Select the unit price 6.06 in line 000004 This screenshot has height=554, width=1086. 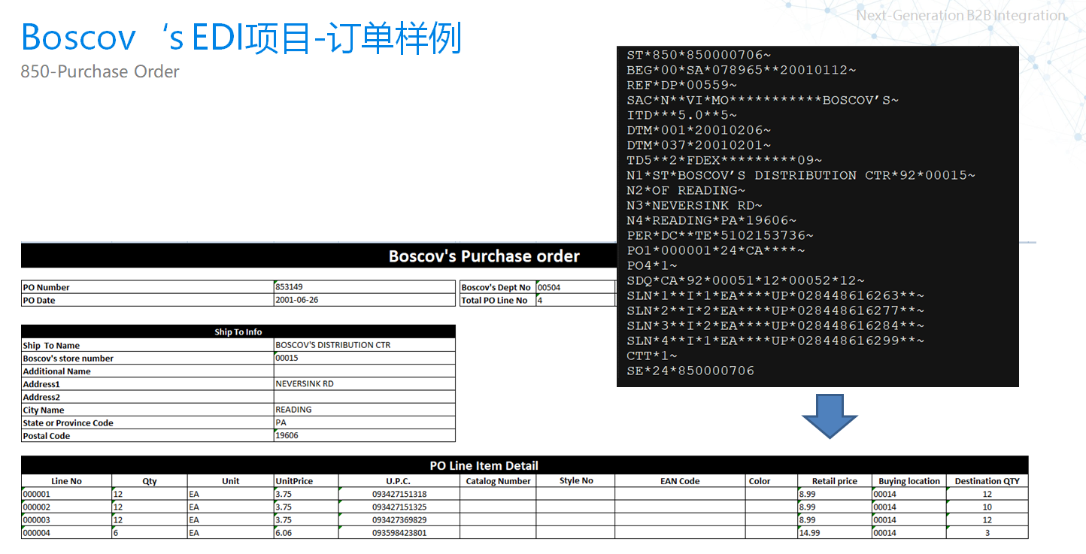(x=306, y=532)
